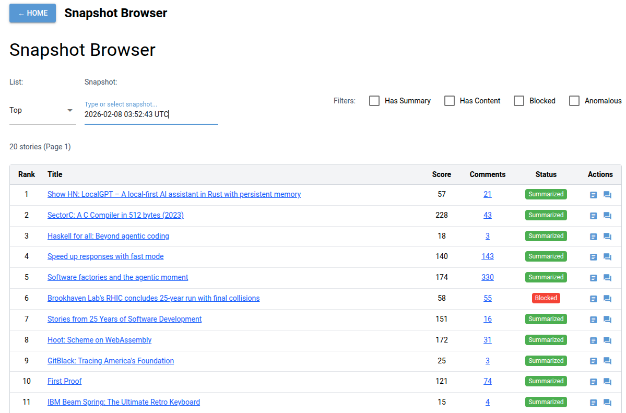Click the HOME button

tap(32, 13)
